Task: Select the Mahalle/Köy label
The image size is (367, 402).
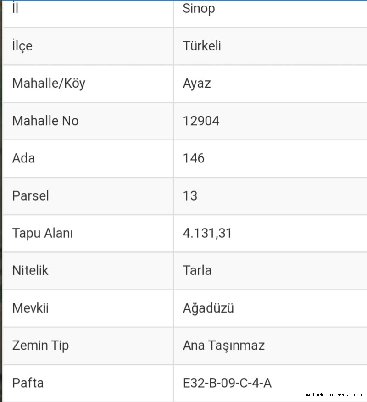Action: pyautogui.click(x=49, y=84)
